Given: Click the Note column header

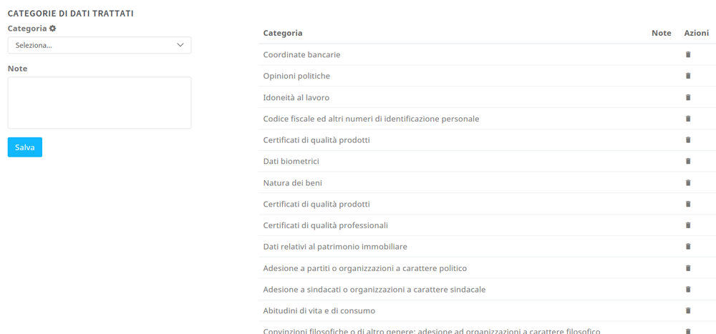Looking at the screenshot, I should [661, 33].
